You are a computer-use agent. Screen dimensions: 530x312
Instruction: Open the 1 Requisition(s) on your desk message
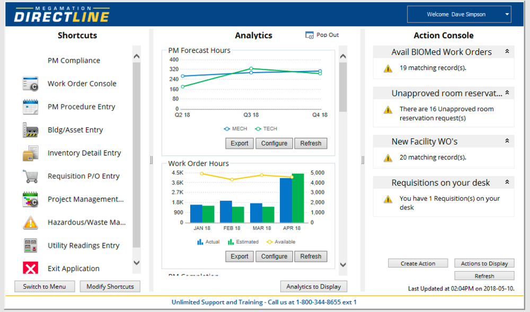449,203
